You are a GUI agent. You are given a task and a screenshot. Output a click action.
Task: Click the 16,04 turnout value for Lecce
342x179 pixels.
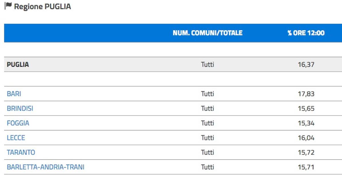(306, 138)
